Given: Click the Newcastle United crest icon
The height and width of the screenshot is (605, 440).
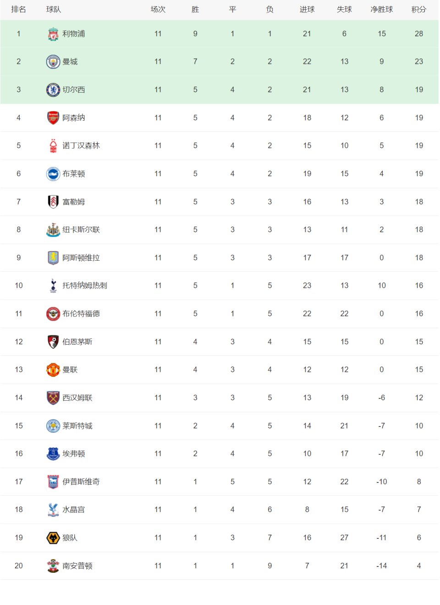Looking at the screenshot, I should (53, 230).
